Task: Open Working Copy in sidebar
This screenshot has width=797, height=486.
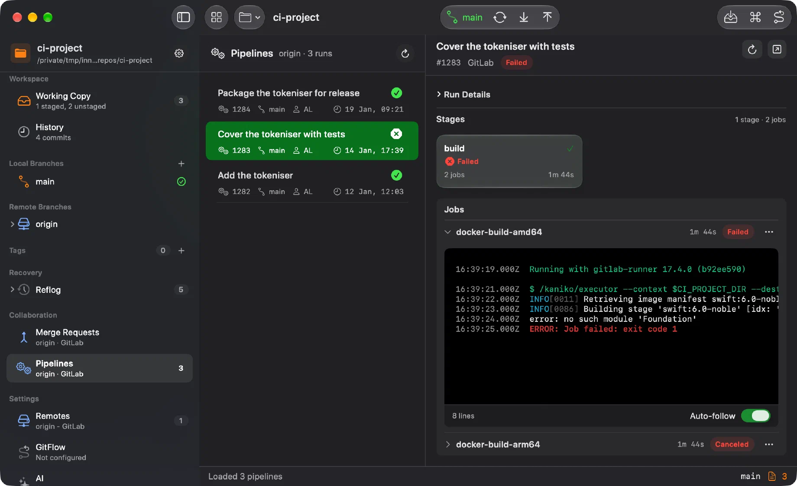Action: pos(100,101)
